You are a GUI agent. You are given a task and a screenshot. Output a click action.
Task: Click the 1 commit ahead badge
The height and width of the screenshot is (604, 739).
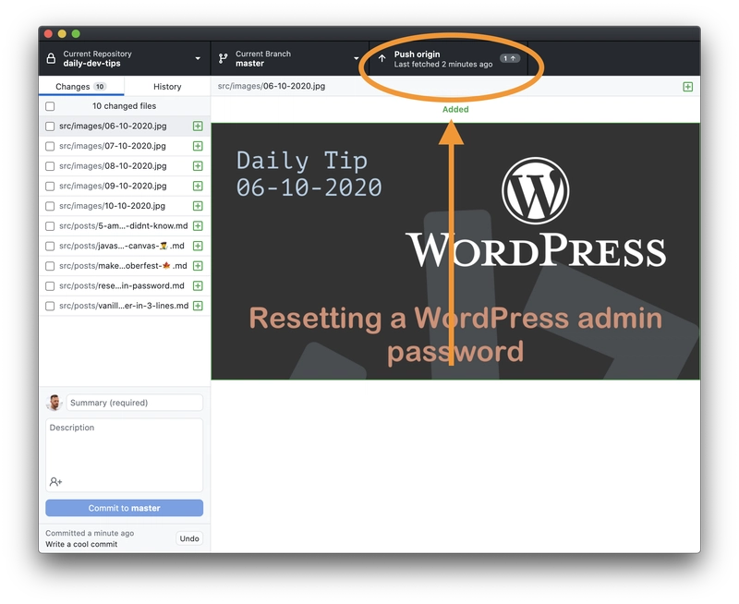(510, 58)
